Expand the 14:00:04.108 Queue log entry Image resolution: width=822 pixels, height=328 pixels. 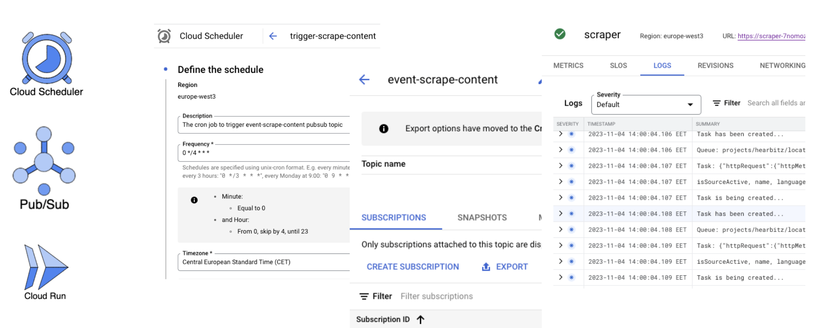560,229
